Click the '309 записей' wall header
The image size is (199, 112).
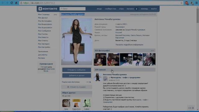(x=124, y=70)
